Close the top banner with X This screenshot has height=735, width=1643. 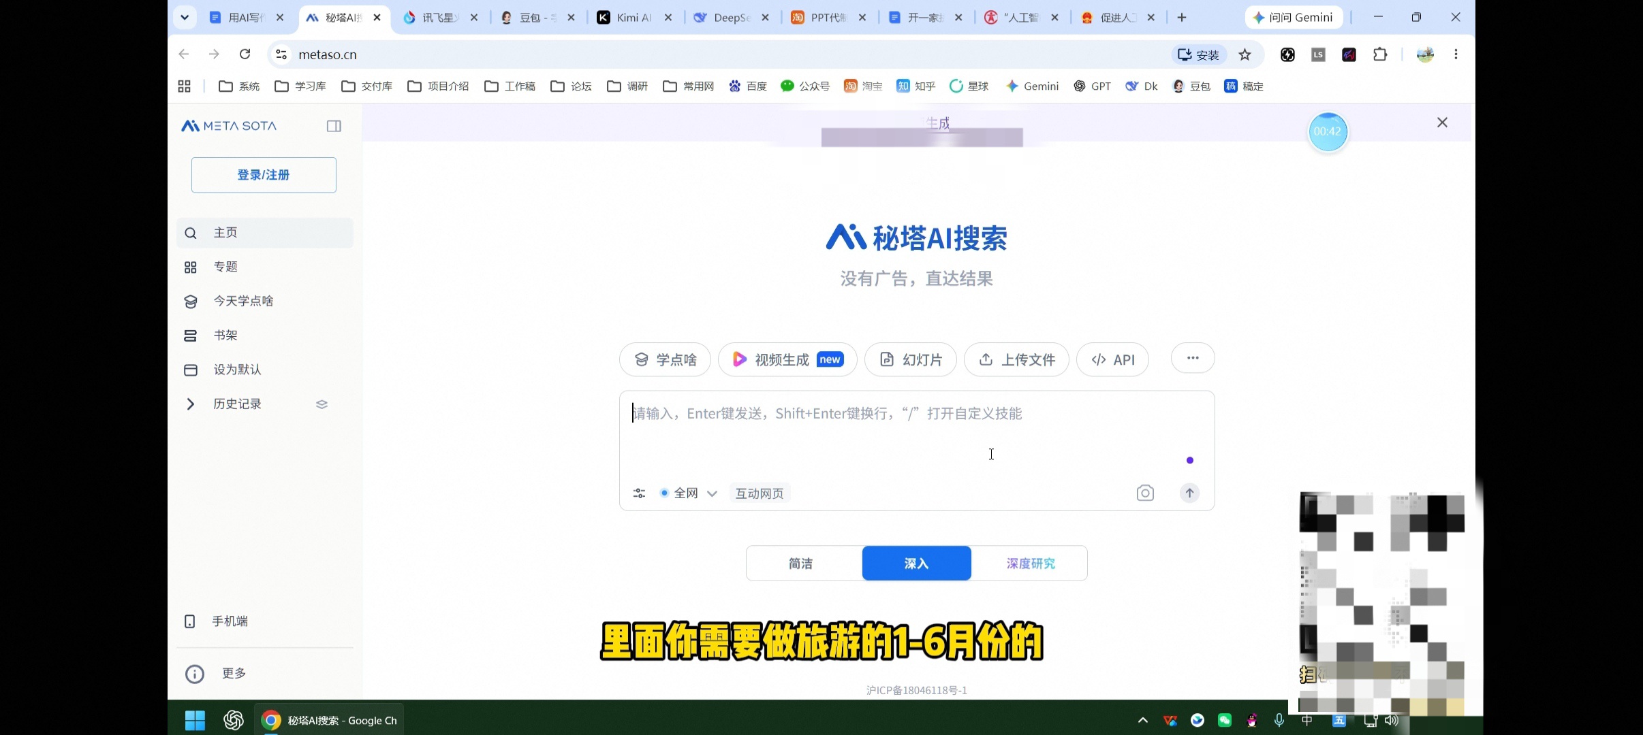tap(1442, 122)
